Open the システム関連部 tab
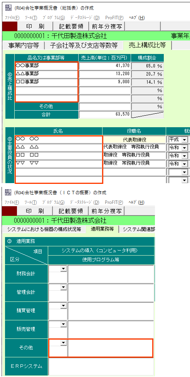This screenshot has width=190, height=377. click(x=138, y=229)
